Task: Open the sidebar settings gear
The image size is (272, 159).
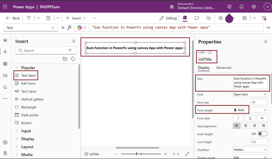Action: coord(5,142)
